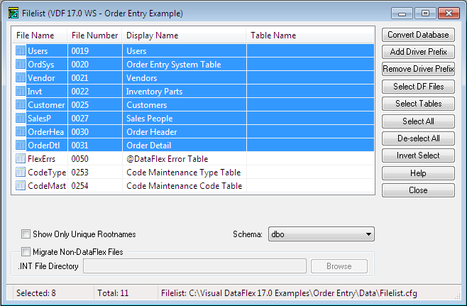Screen dimensions: 467x306
Task: Click the Total: 11 status entry
Action: 113,293
